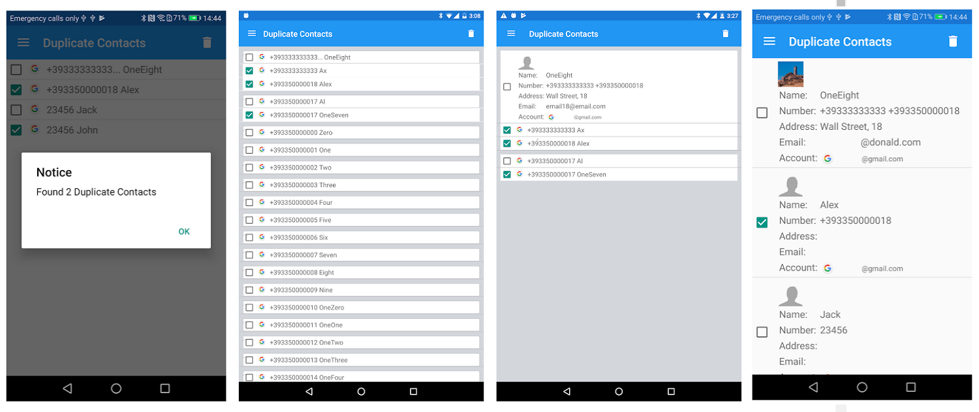Viewport: 979px width, 412px height.
Task: Select the checkbox for +393350000017 OneSeven
Action: pyautogui.click(x=249, y=115)
